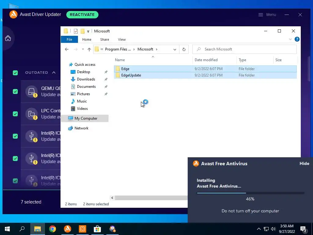Launch Google Chrome from the taskbar
The height and width of the screenshot is (235, 313).
coord(53,229)
